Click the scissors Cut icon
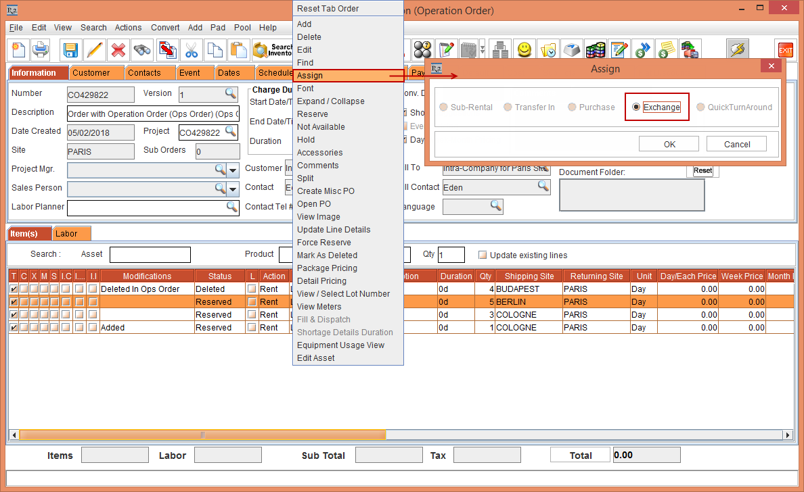 [x=192, y=50]
